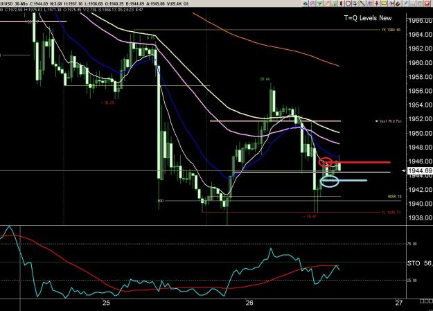
Task: Click the red -36.28 swing label
Action: pos(107,103)
